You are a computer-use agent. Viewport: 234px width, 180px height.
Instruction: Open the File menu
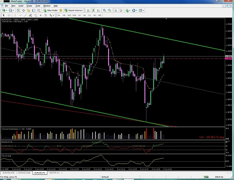tap(6, 6)
